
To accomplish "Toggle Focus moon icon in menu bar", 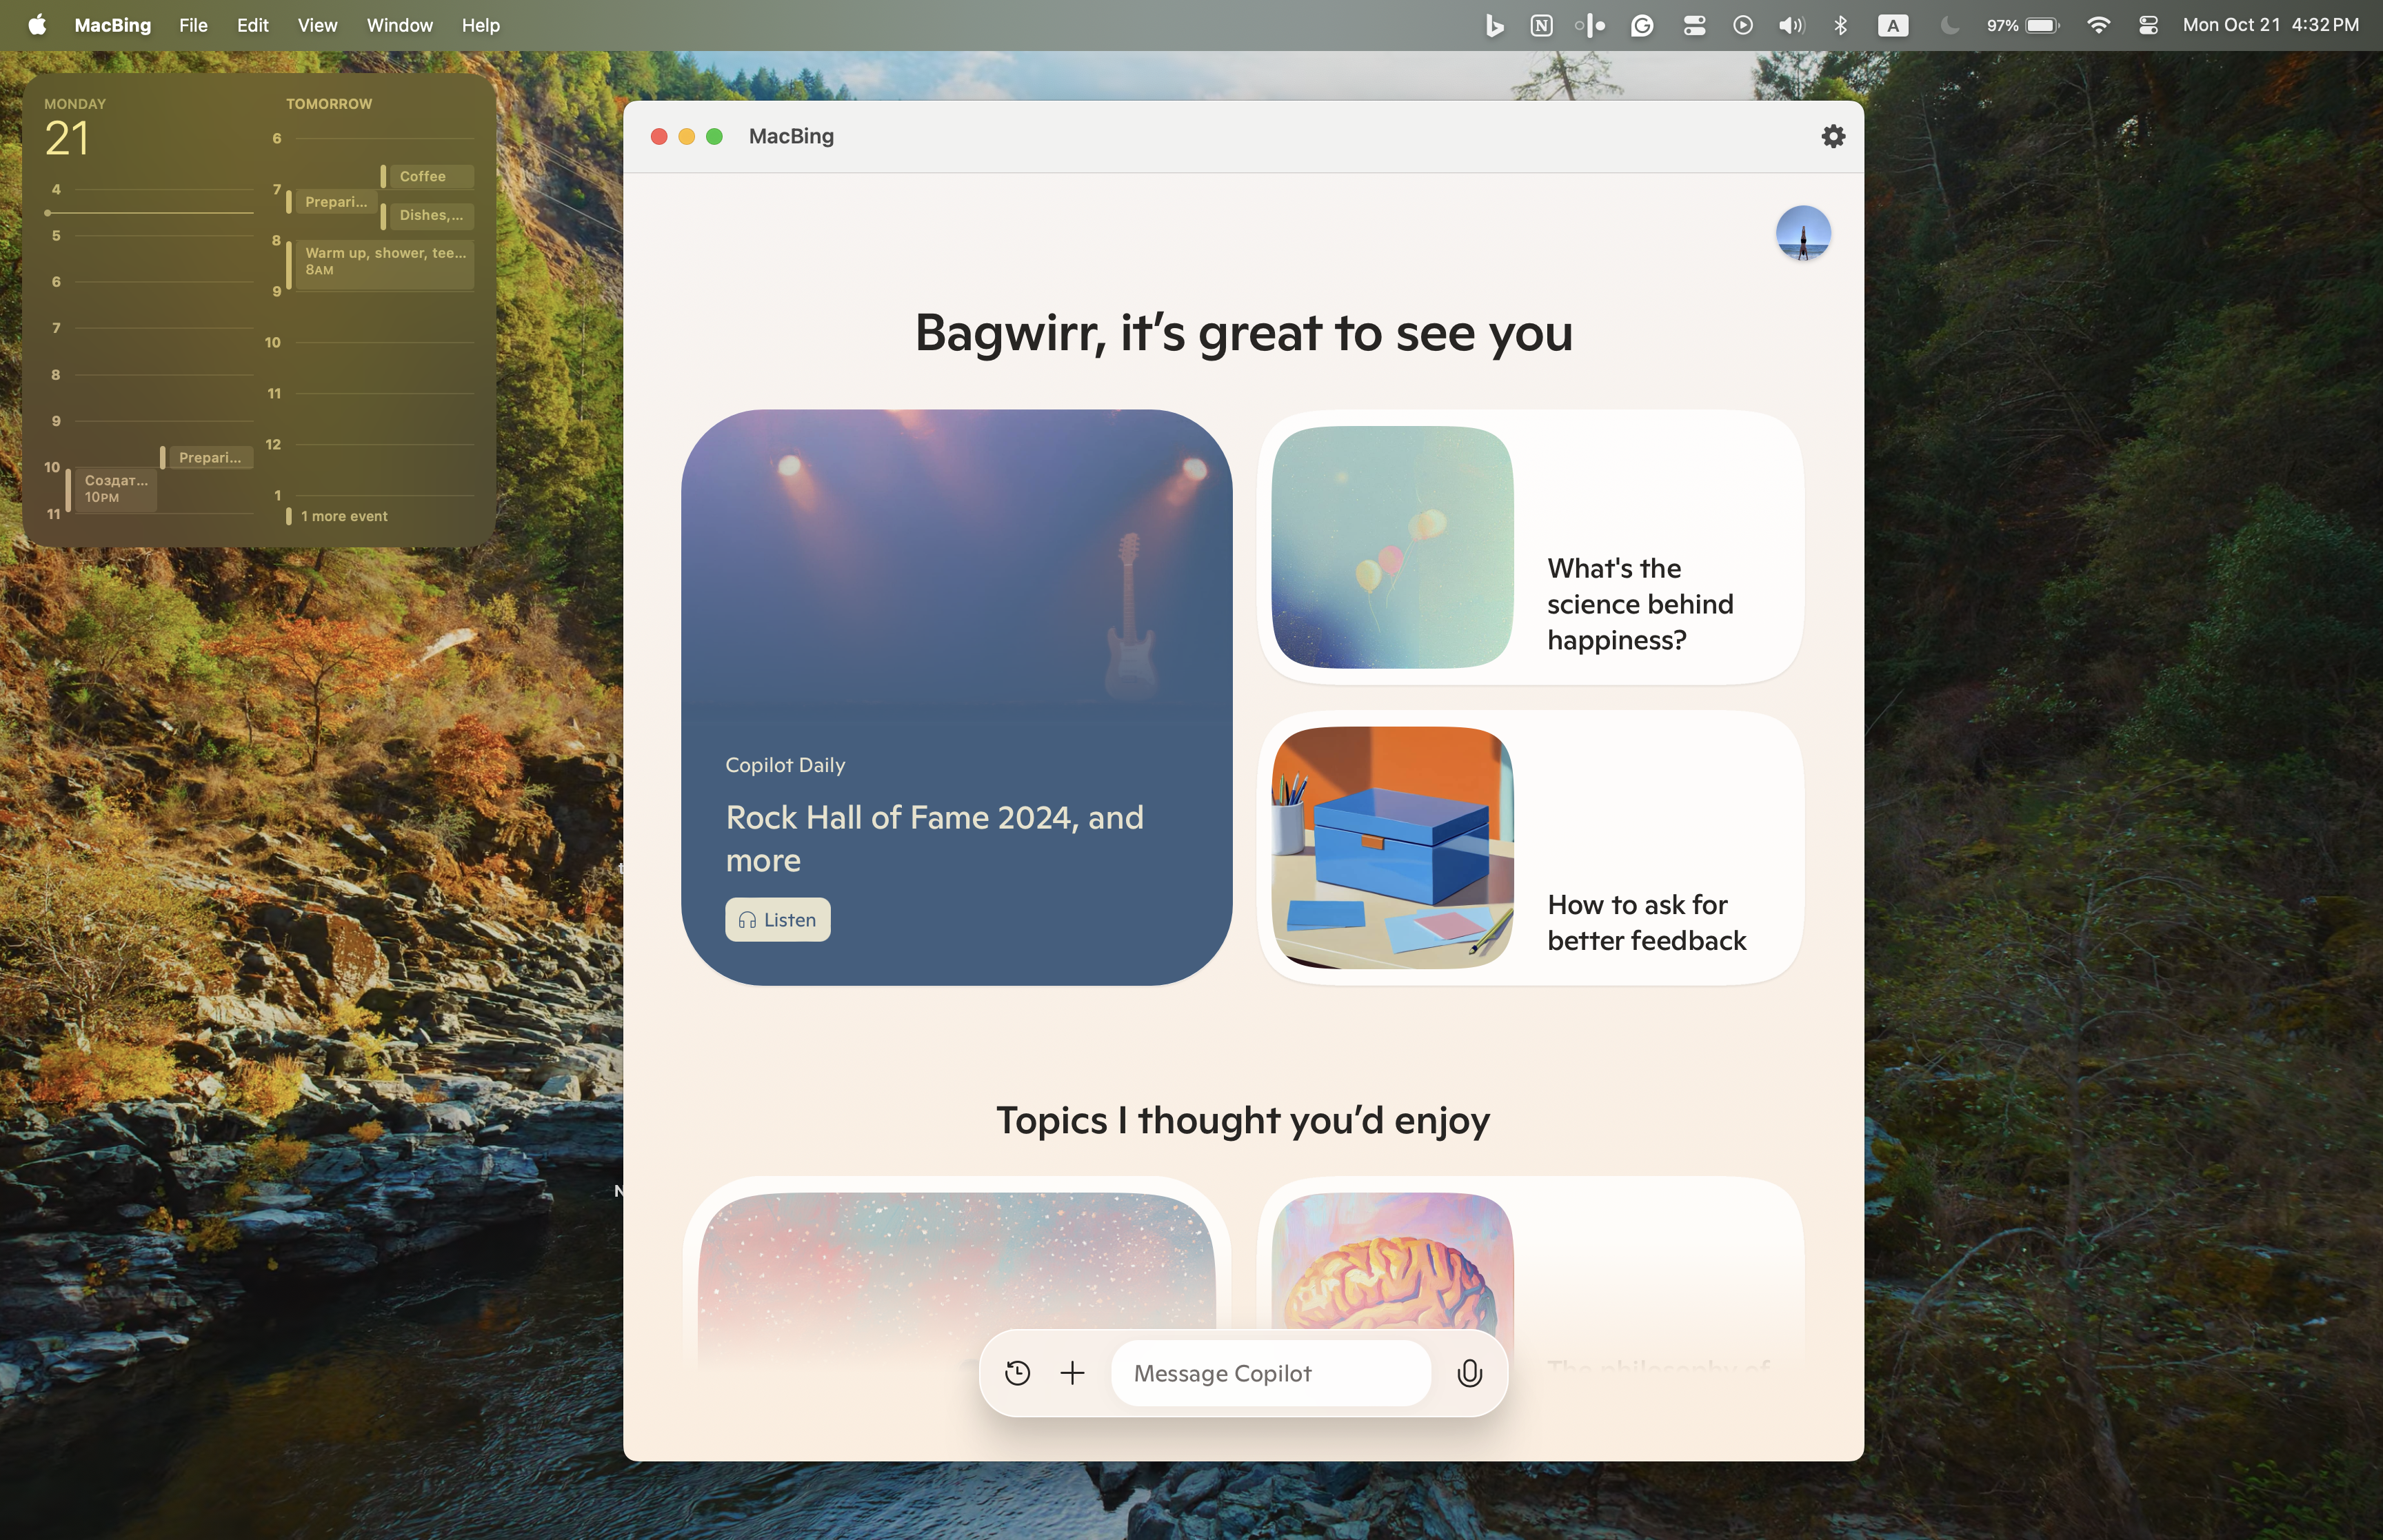I will 1949,25.
